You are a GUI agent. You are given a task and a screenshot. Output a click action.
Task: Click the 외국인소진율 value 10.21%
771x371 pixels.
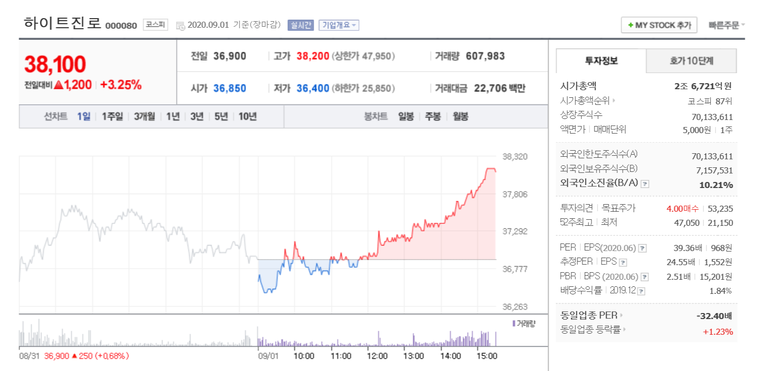[716, 185]
